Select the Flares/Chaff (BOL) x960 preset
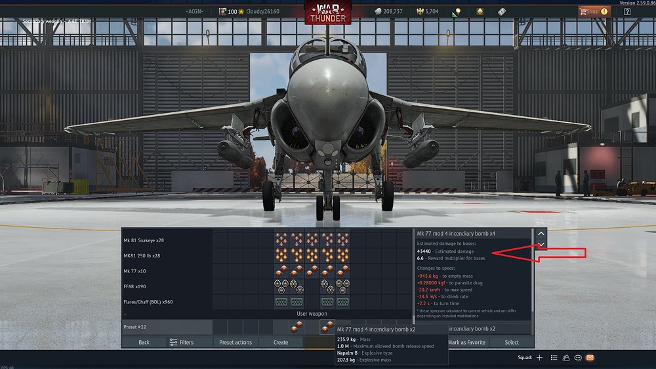 pos(148,302)
